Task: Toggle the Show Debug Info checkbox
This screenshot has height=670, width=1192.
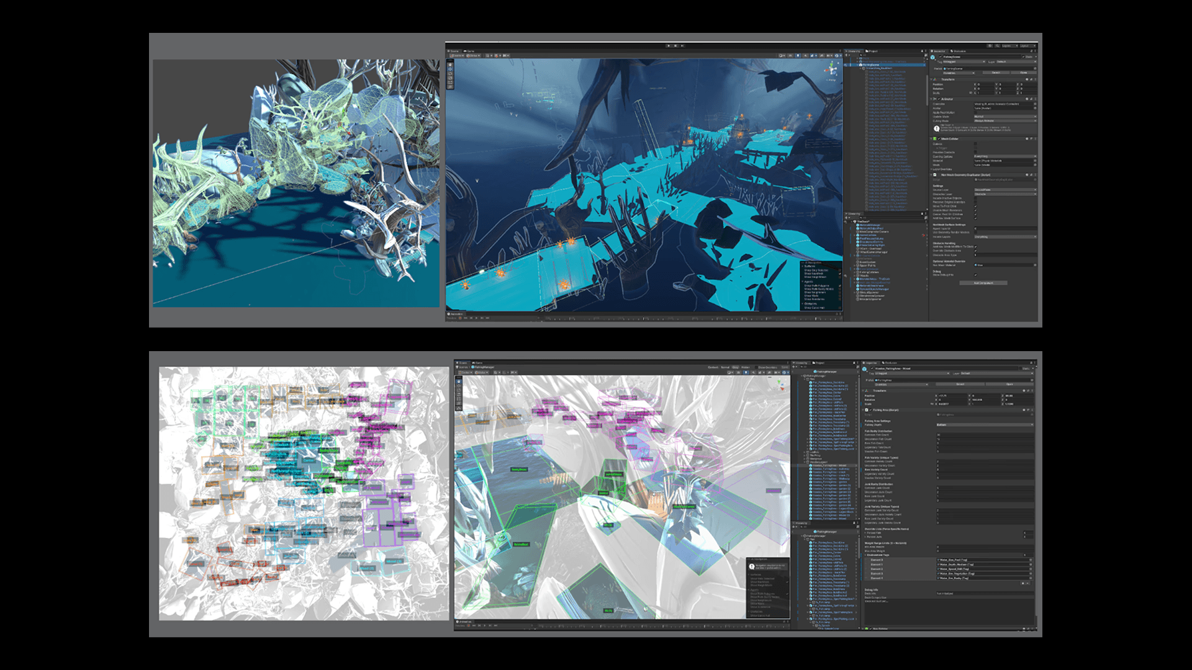Action: (975, 275)
